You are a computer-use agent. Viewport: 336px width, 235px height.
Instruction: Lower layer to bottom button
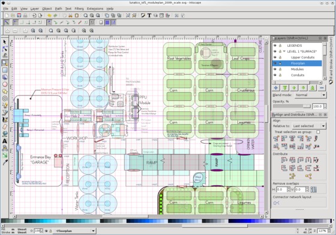(x=313, y=88)
